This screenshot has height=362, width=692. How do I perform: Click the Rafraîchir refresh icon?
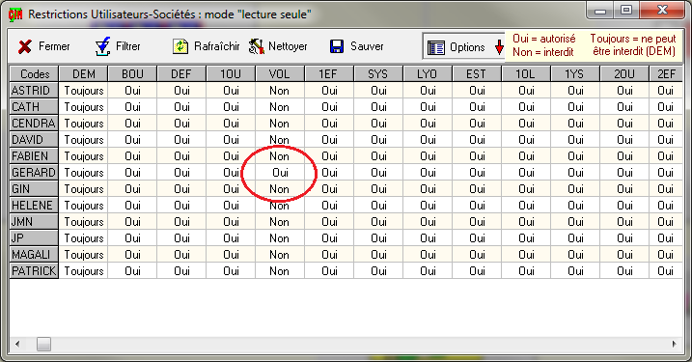coord(180,46)
